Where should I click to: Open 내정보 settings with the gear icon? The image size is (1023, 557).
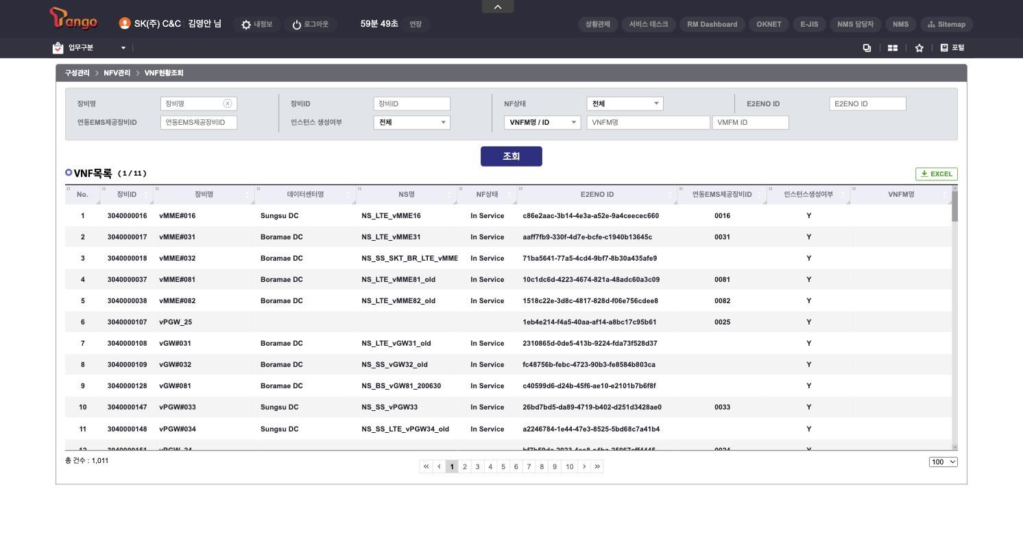[256, 25]
